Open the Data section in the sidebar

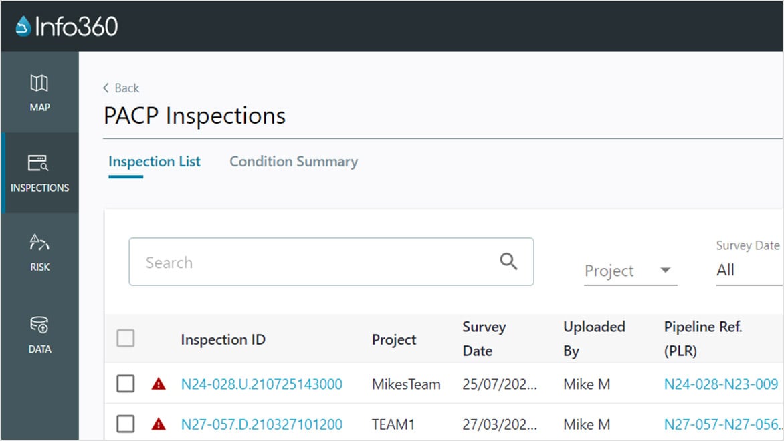point(39,335)
